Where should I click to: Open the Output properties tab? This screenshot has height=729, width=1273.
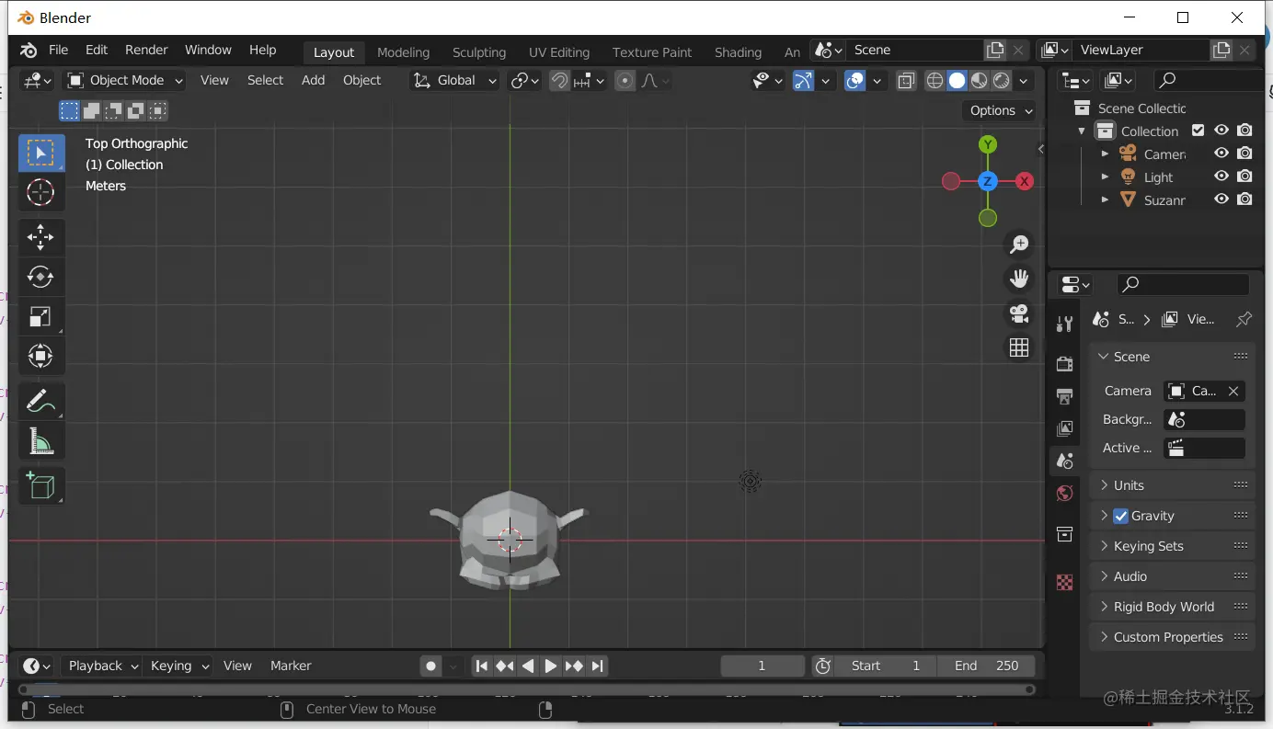pyautogui.click(x=1065, y=396)
